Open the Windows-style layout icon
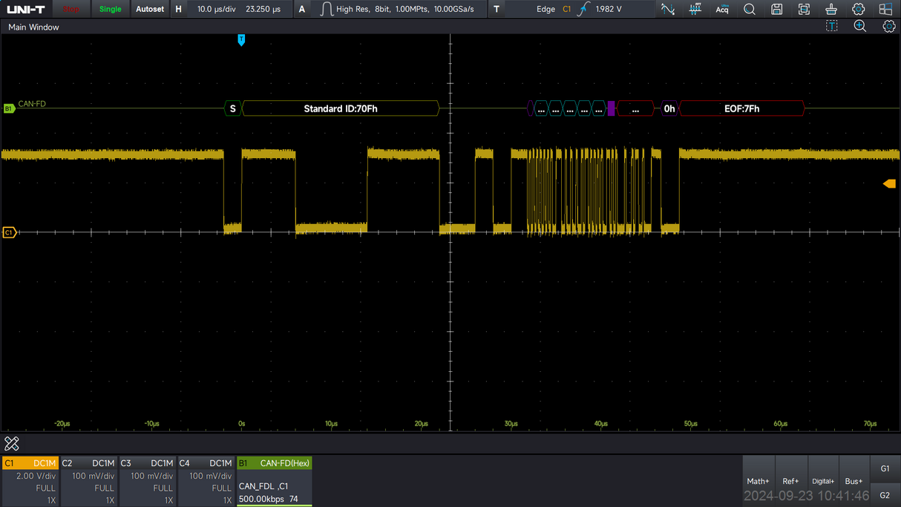 885,9
